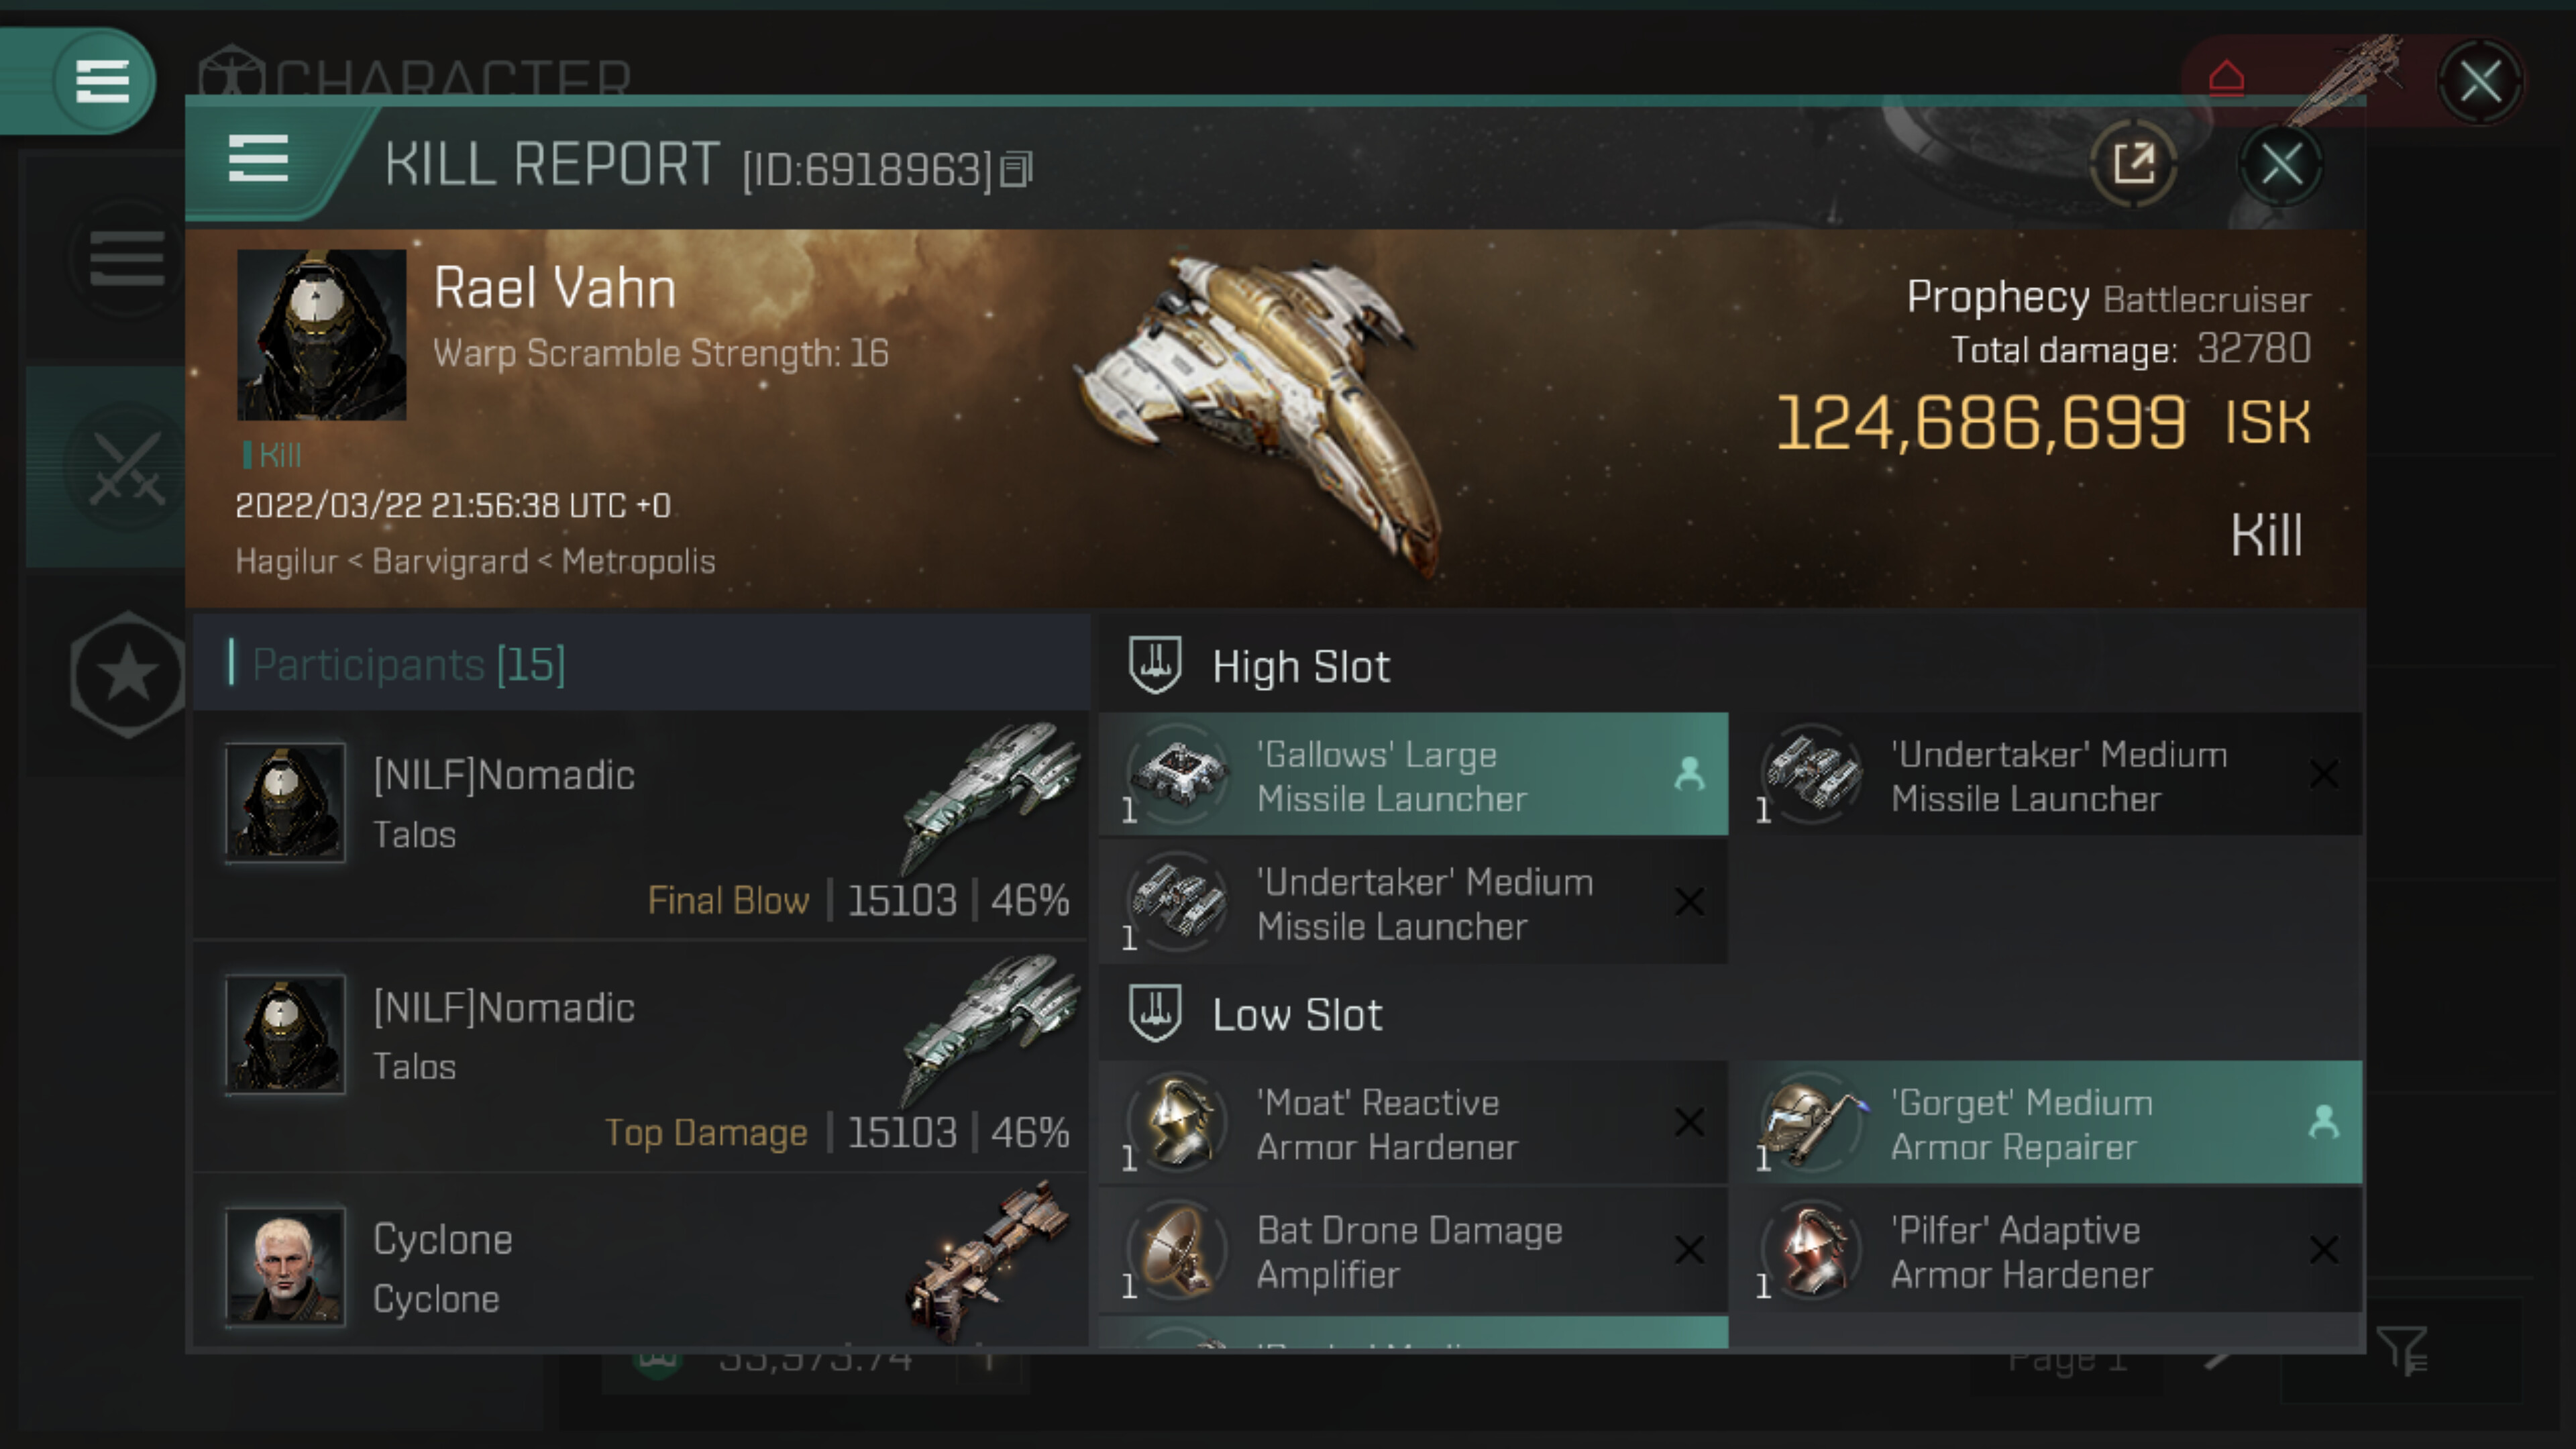The height and width of the screenshot is (1449, 2576).
Task: Open Rael Vahn's character portrait
Action: coord(321,335)
